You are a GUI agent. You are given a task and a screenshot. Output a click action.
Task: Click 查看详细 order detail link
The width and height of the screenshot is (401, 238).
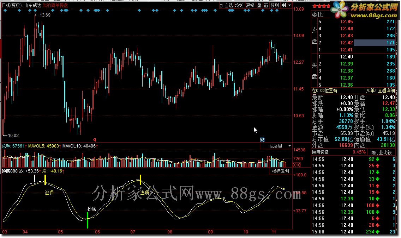pyautogui.click(x=386, y=90)
